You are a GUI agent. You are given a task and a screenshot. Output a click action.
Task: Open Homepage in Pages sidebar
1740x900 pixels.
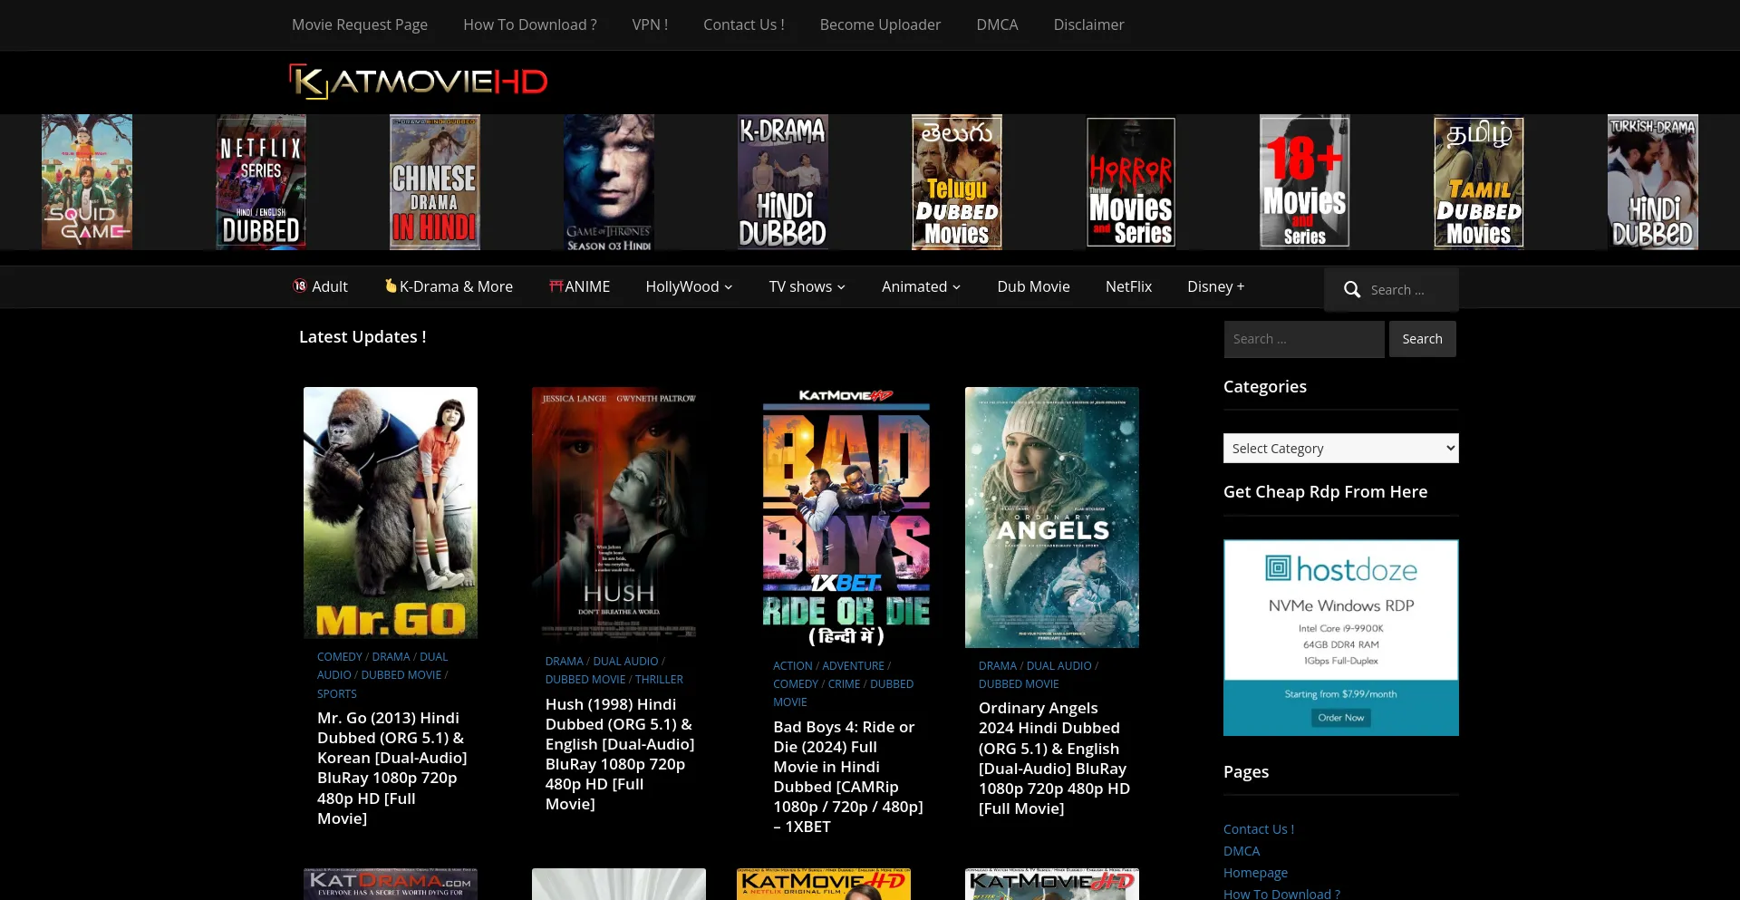[1255, 873]
